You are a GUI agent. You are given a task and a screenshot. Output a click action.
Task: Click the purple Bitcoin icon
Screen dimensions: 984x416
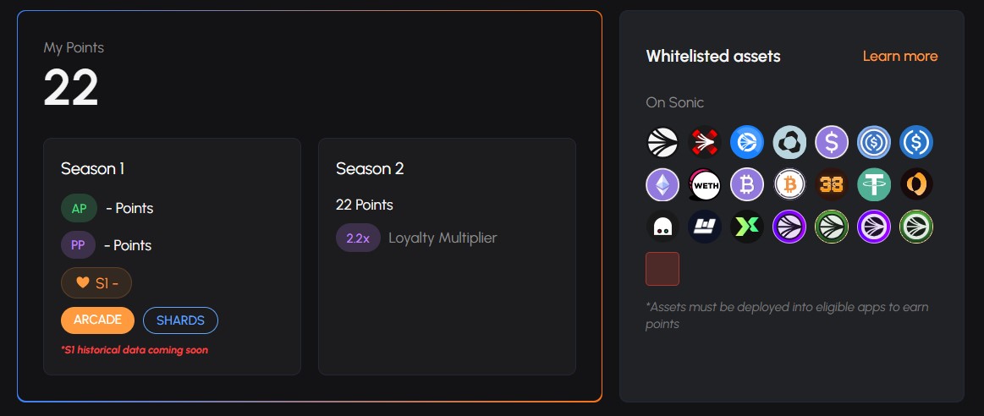747,184
